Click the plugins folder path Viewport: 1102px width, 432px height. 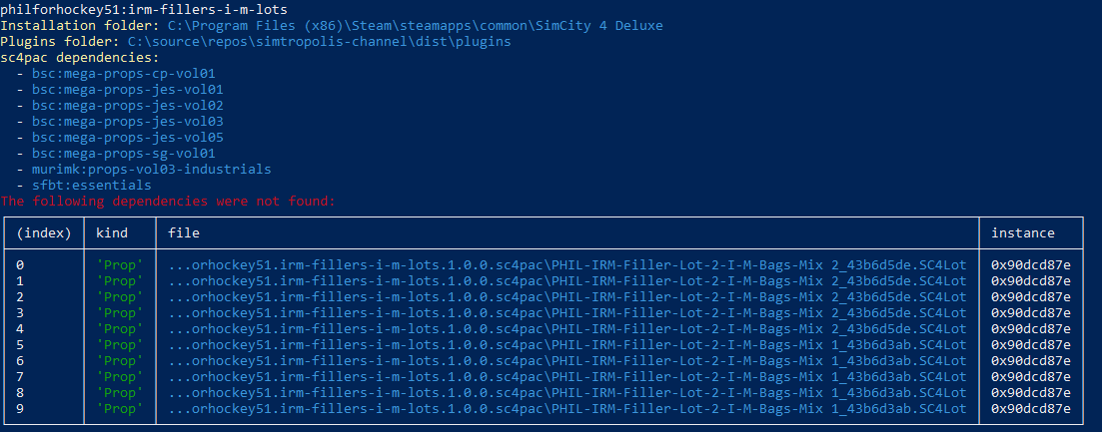319,42
